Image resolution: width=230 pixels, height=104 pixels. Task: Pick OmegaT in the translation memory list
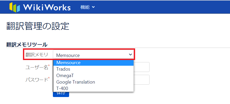tap(65, 76)
